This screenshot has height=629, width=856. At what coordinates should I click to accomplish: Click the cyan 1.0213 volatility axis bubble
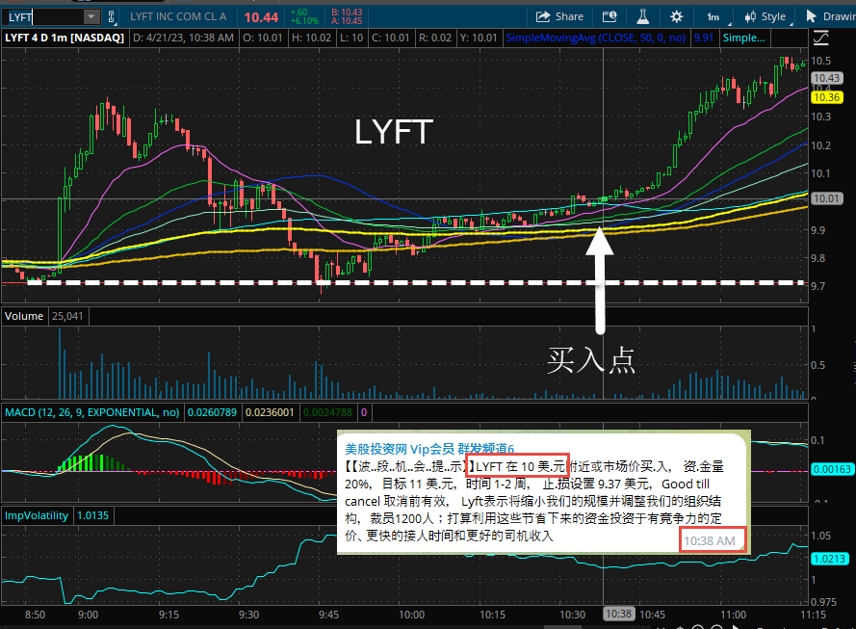coord(830,559)
